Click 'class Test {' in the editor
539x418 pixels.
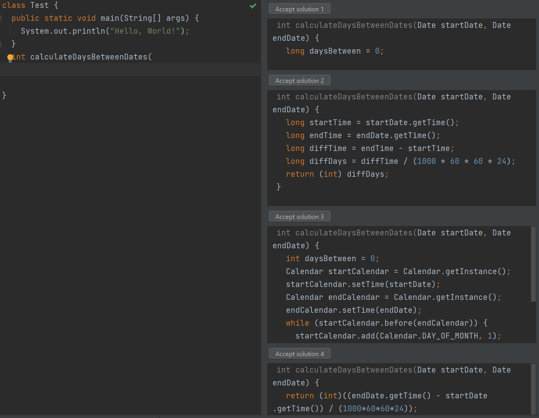[30, 5]
